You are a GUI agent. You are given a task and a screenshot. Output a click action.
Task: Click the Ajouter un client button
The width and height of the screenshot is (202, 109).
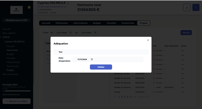pyautogui.click(x=16, y=101)
